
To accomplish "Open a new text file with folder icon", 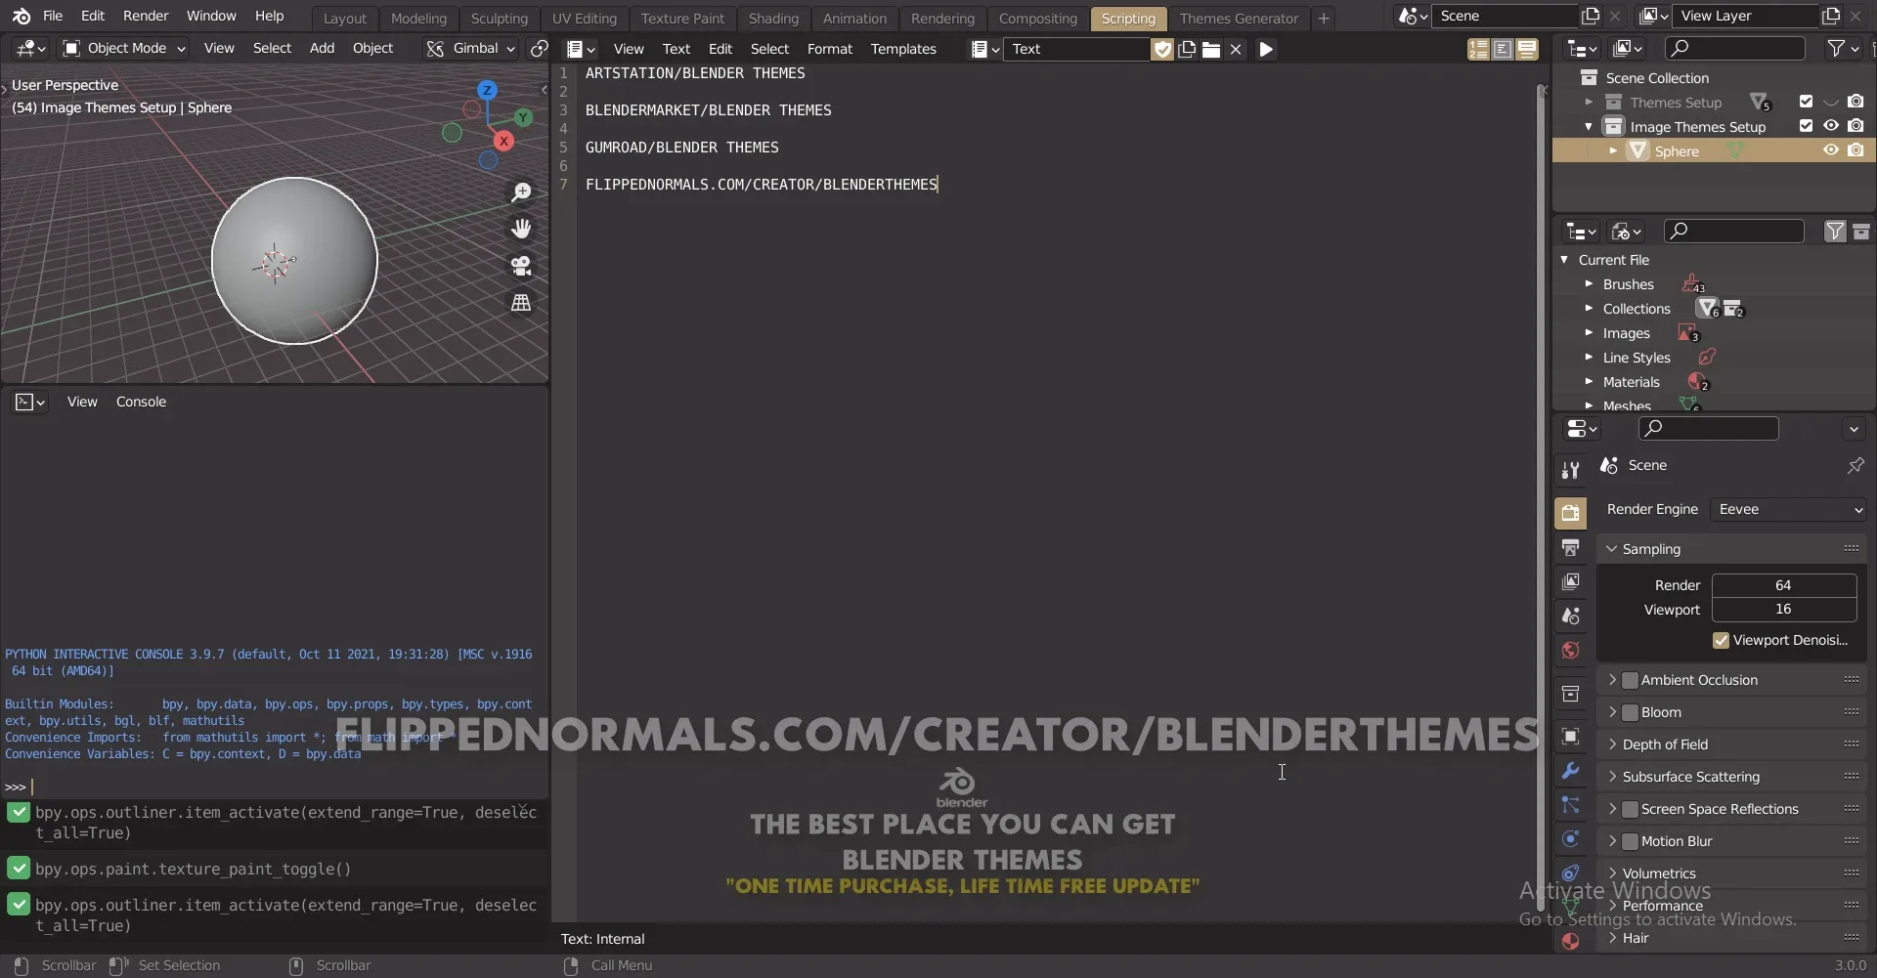I will [x=1210, y=49].
